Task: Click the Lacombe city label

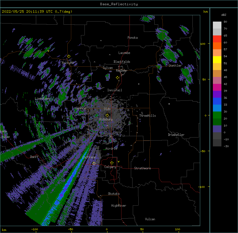Action: [x=124, y=53]
